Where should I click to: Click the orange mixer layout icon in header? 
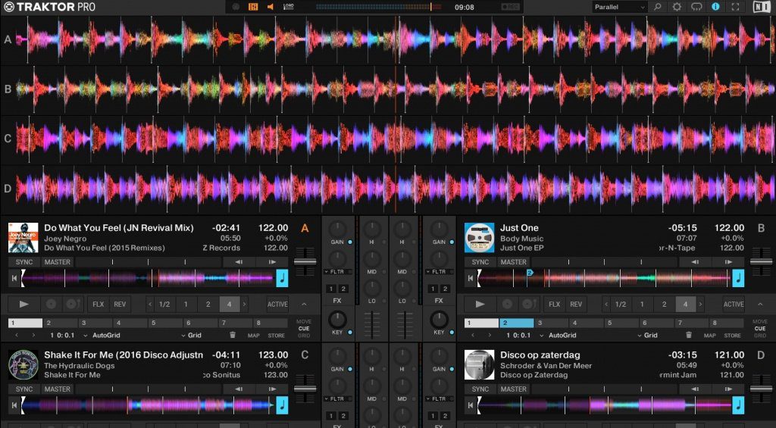point(253,7)
